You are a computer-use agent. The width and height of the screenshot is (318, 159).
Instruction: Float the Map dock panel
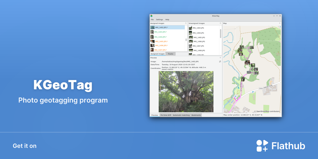click(280, 23)
